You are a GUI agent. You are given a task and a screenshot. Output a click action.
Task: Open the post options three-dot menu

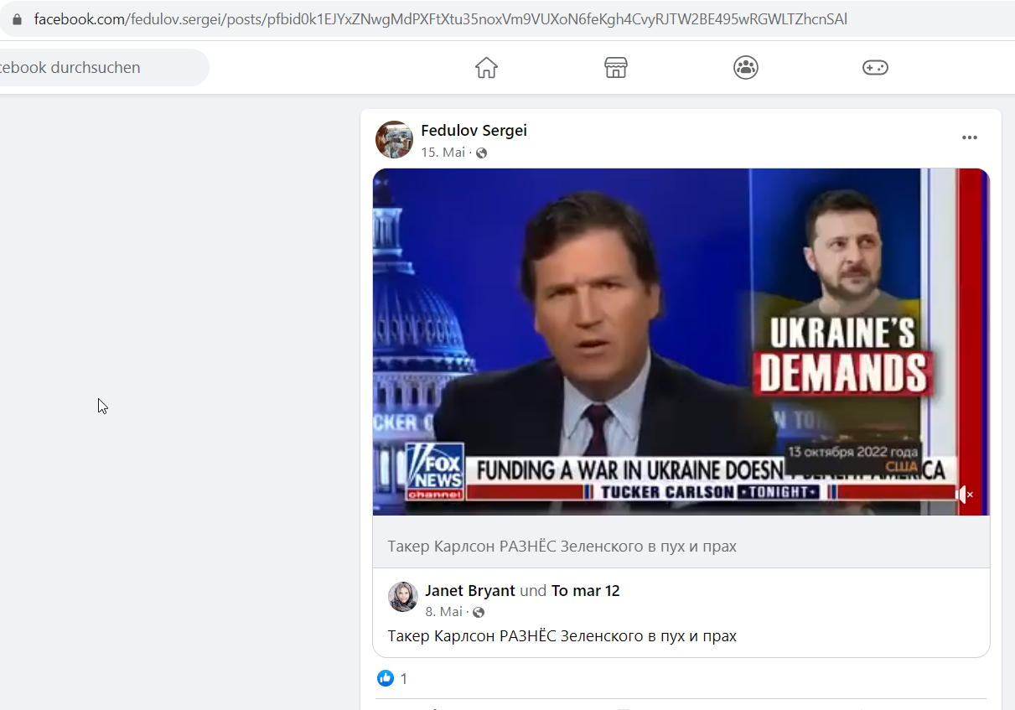970,138
